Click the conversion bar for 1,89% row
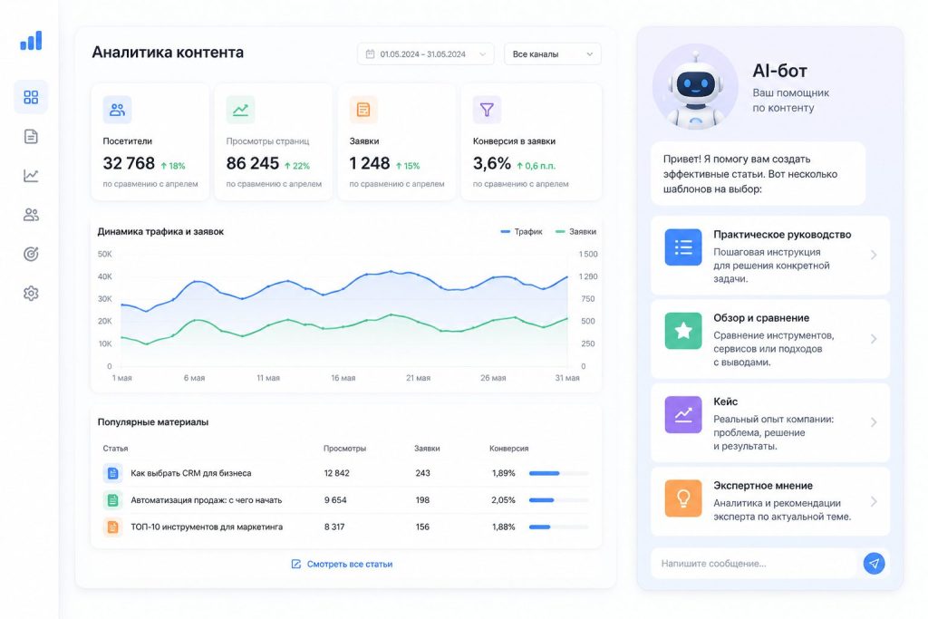This screenshot has width=928, height=619. 558,473
